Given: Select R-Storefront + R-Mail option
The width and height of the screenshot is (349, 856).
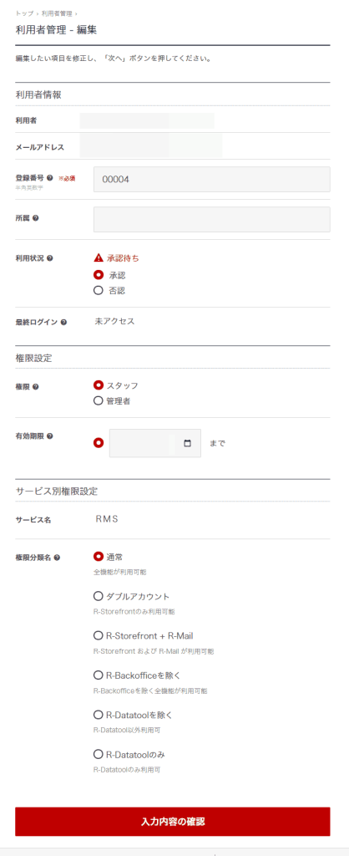Looking at the screenshot, I should click(x=99, y=635).
